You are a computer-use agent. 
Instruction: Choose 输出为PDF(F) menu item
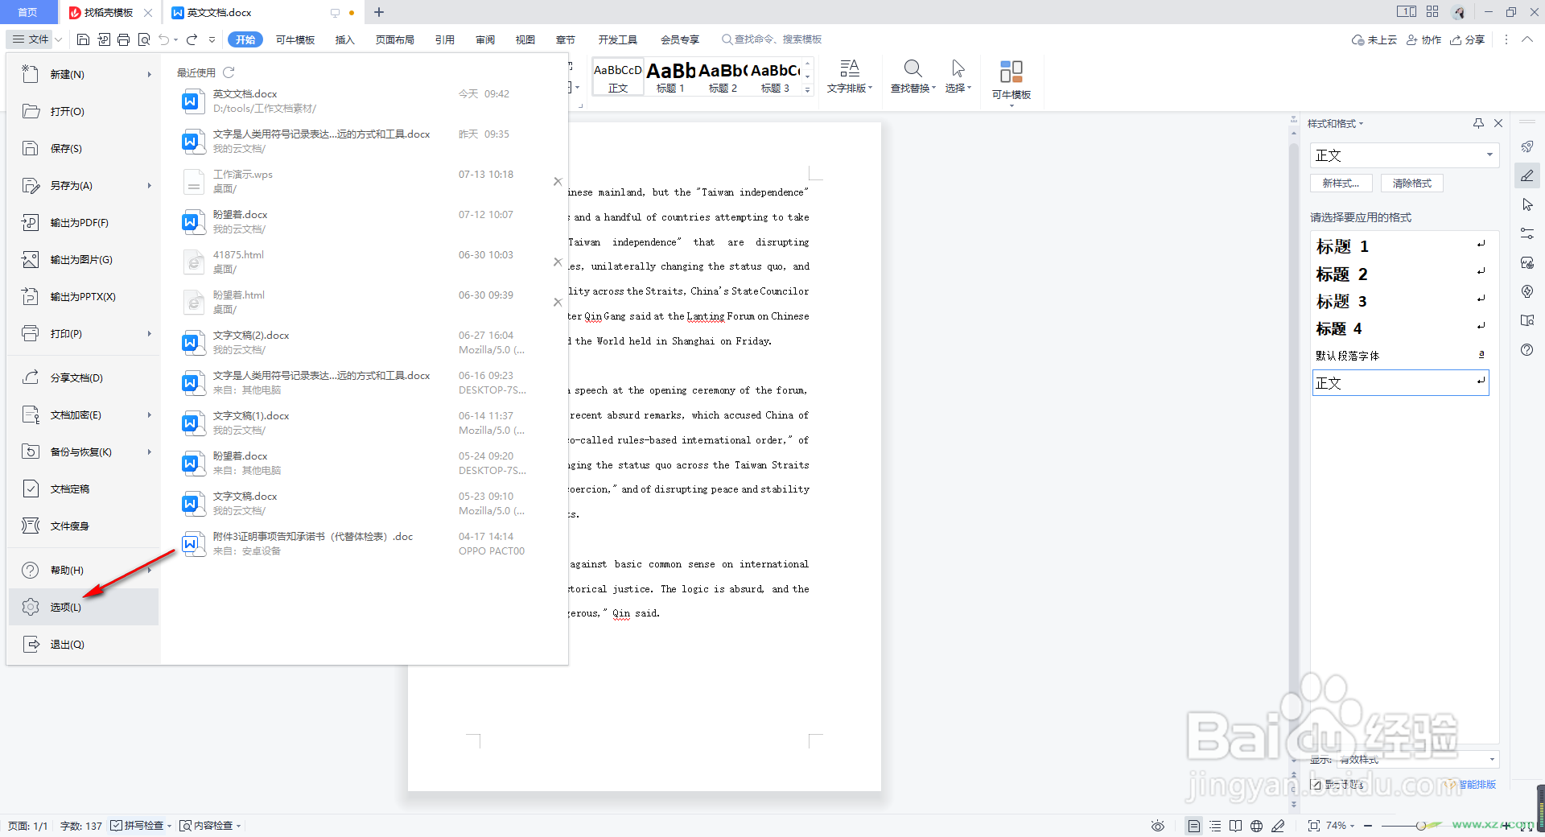(84, 222)
